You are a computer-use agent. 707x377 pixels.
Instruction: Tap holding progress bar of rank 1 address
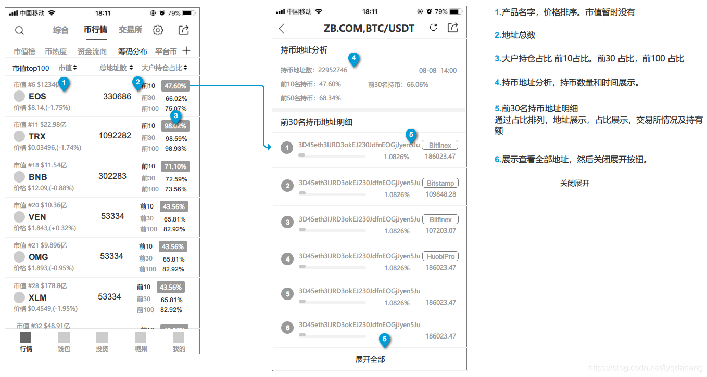(x=332, y=155)
